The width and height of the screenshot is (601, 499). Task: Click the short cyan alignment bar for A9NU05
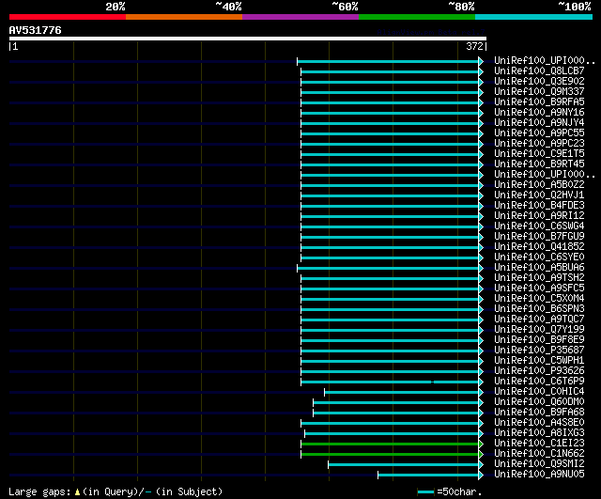point(428,476)
